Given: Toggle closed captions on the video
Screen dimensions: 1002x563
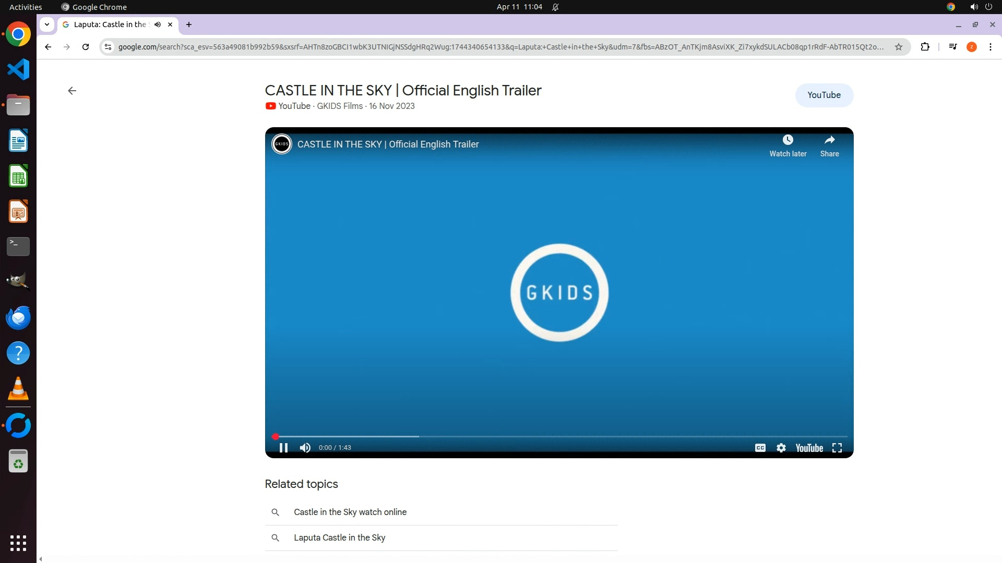Looking at the screenshot, I should (760, 448).
